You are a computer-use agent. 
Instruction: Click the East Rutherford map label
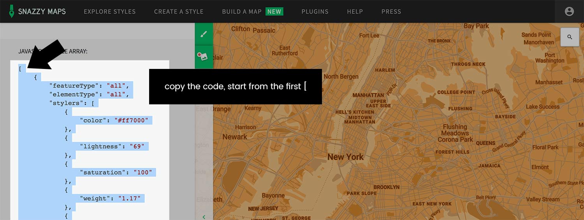tap(285, 51)
